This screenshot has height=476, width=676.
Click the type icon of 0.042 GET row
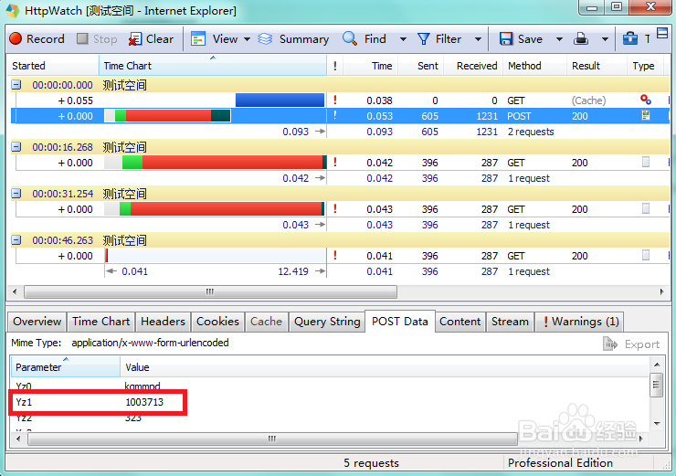pyautogui.click(x=646, y=162)
